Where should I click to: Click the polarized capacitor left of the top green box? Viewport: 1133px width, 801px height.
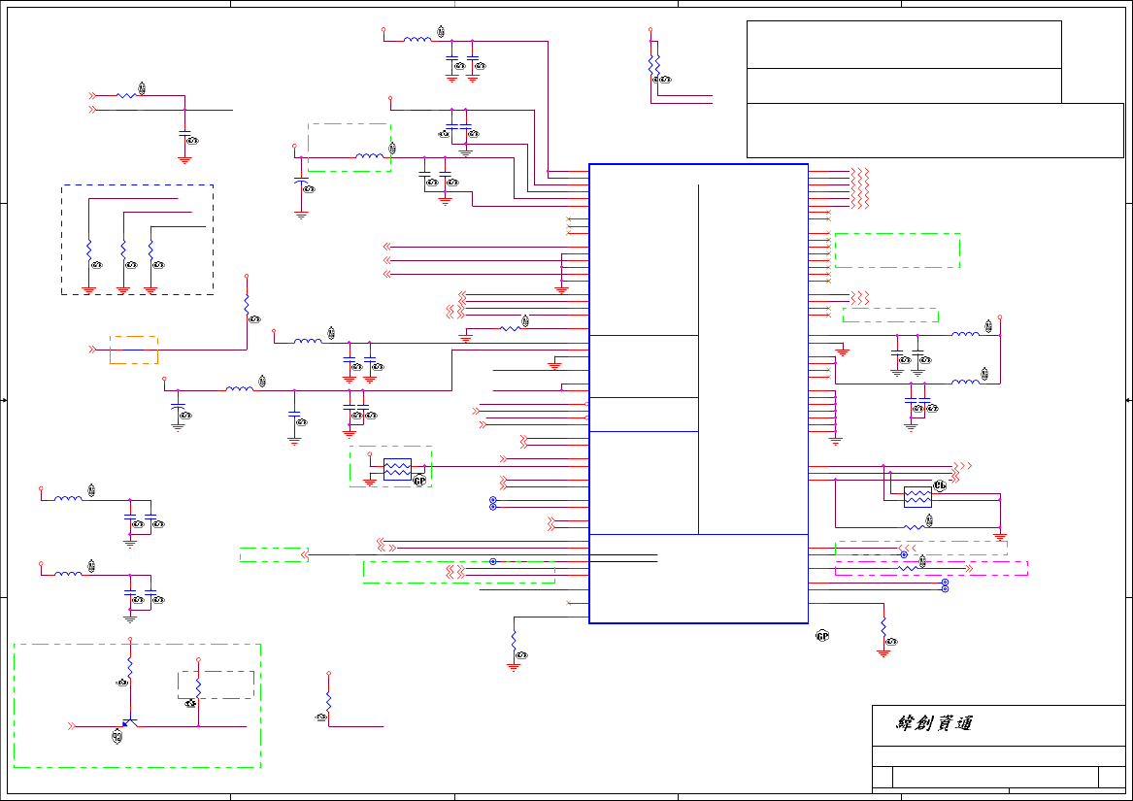(x=301, y=181)
